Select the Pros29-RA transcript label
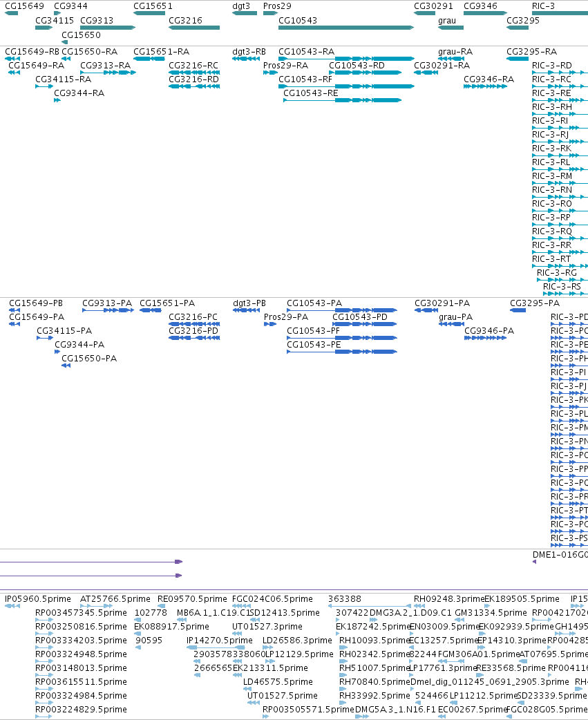The width and height of the screenshot is (588, 720). [x=285, y=65]
